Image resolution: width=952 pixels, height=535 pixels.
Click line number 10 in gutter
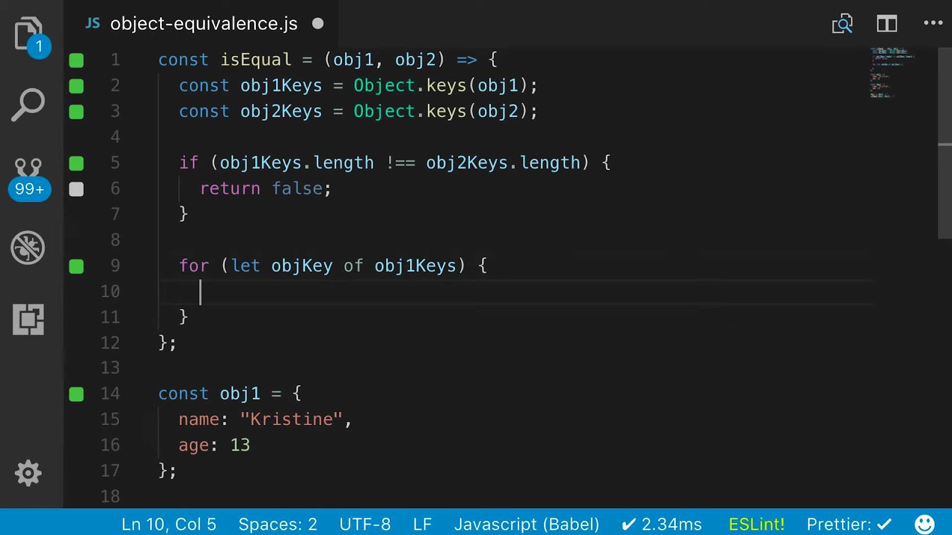[110, 291]
